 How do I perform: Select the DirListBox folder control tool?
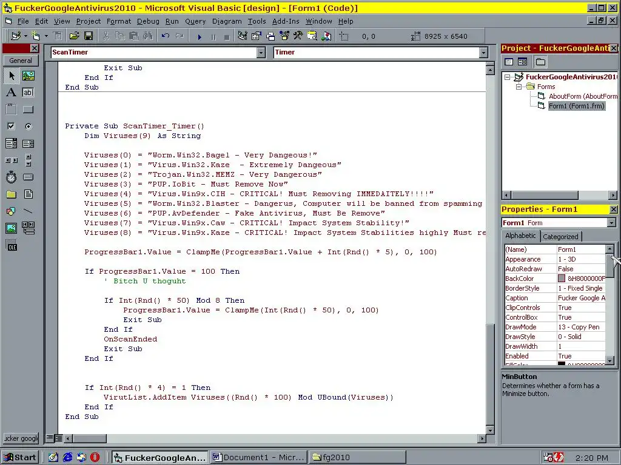[x=12, y=194]
